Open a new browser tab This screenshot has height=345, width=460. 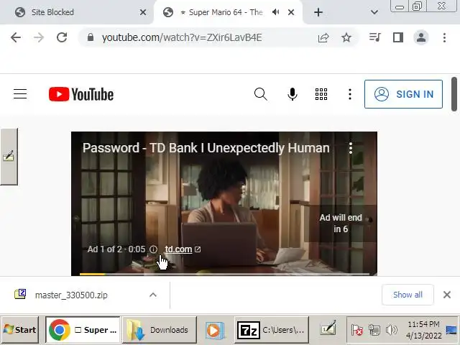click(318, 12)
